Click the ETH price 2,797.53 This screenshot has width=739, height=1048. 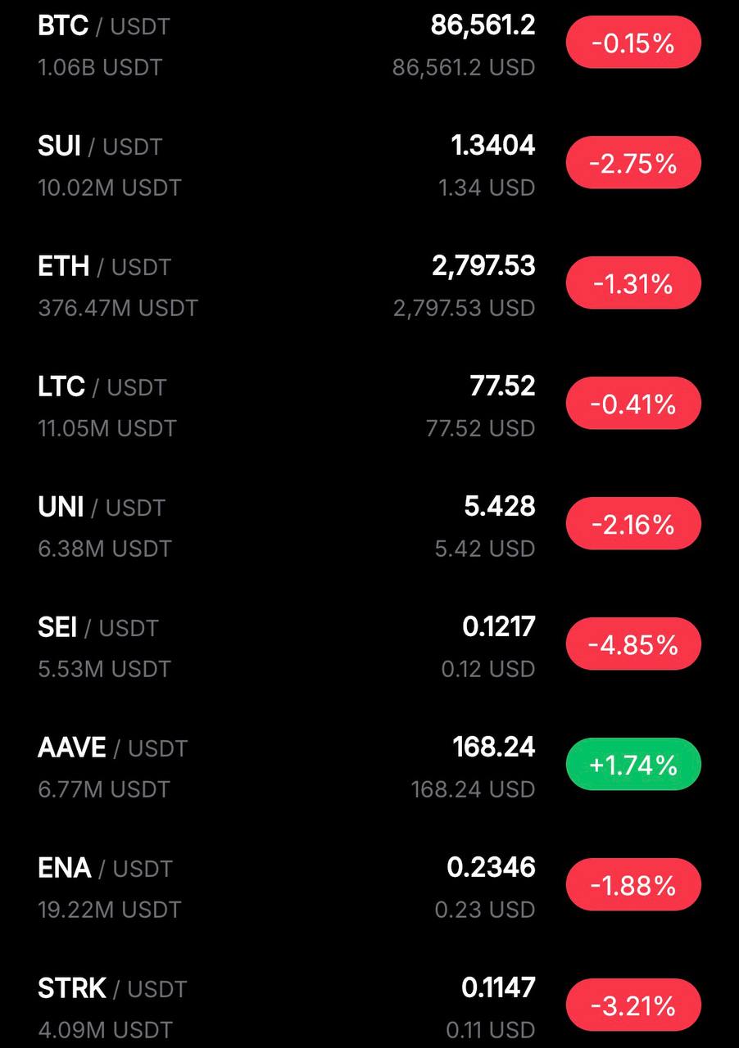click(483, 266)
